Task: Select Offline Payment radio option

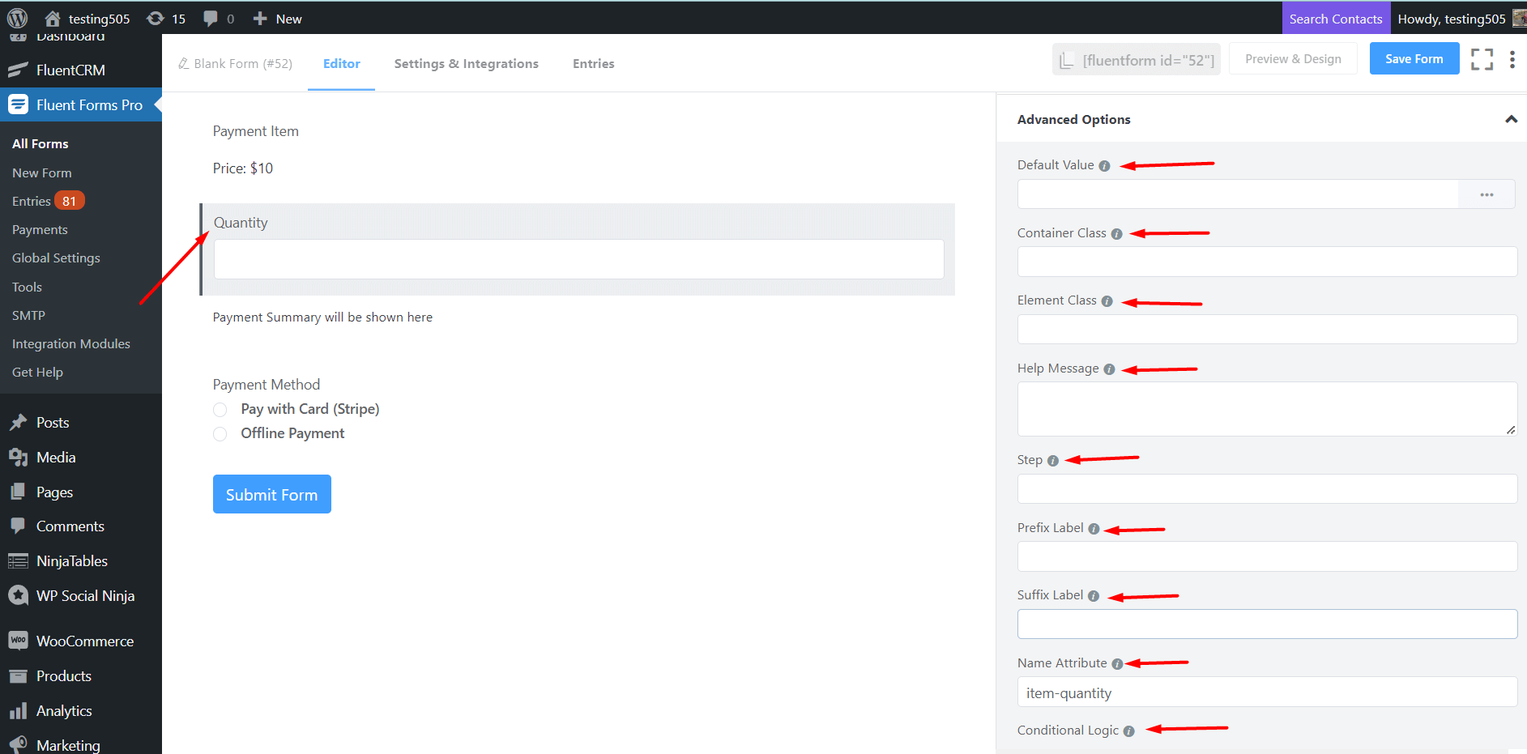Action: [220, 434]
